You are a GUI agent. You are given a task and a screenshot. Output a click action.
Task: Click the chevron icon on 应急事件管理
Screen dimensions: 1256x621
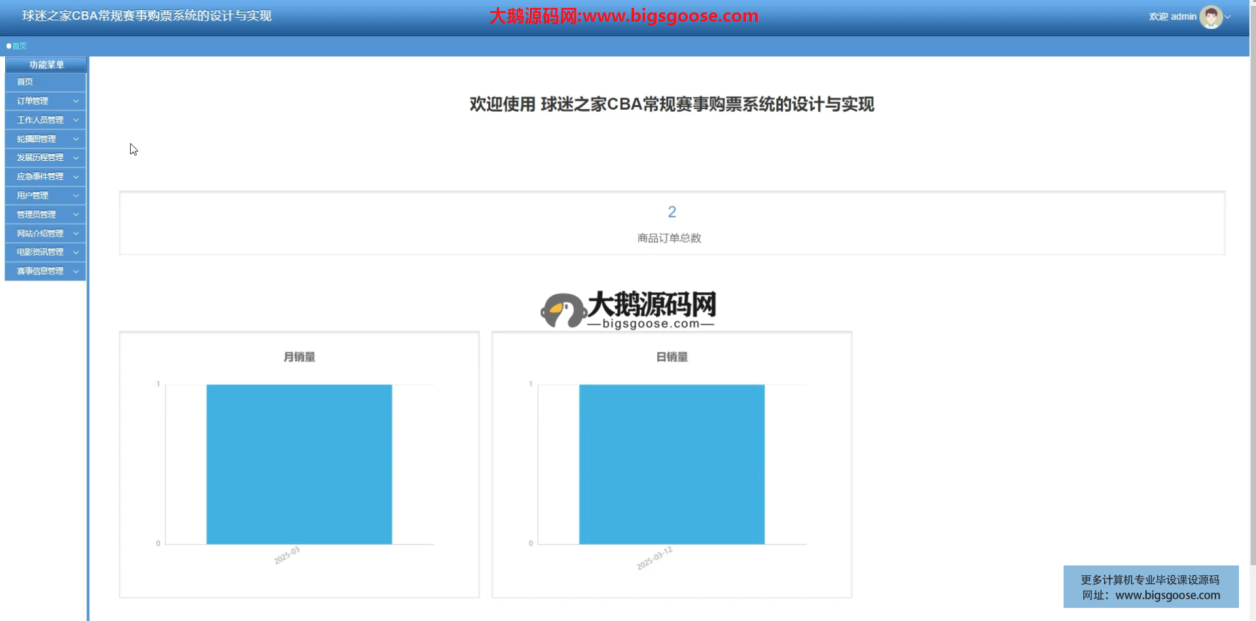pos(76,177)
